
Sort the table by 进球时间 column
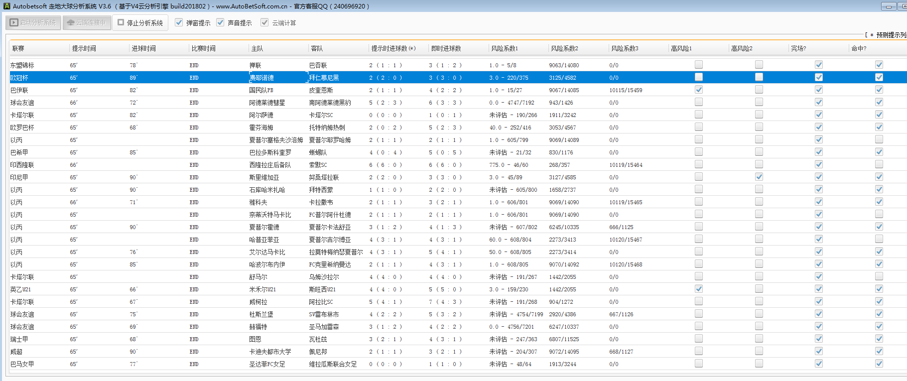pyautogui.click(x=143, y=48)
